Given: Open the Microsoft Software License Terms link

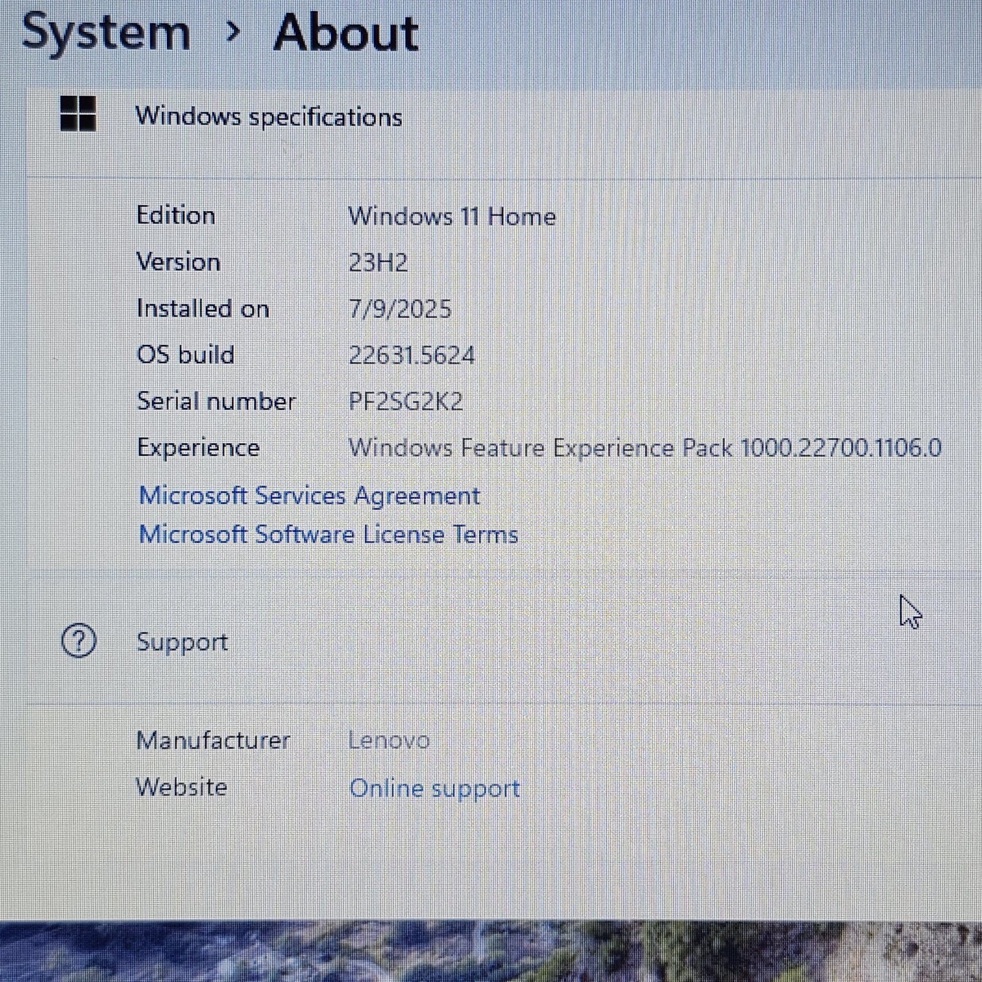Looking at the screenshot, I should (328, 535).
